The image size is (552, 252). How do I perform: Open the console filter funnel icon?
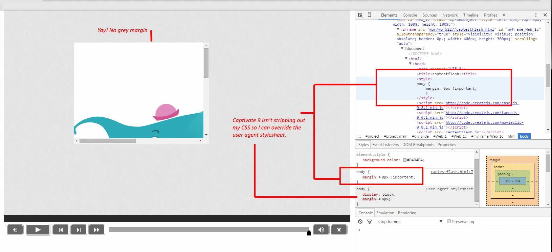point(370,222)
